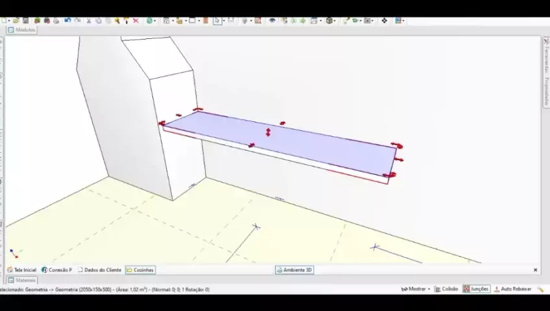Open the Módulos panel button

tap(21, 30)
